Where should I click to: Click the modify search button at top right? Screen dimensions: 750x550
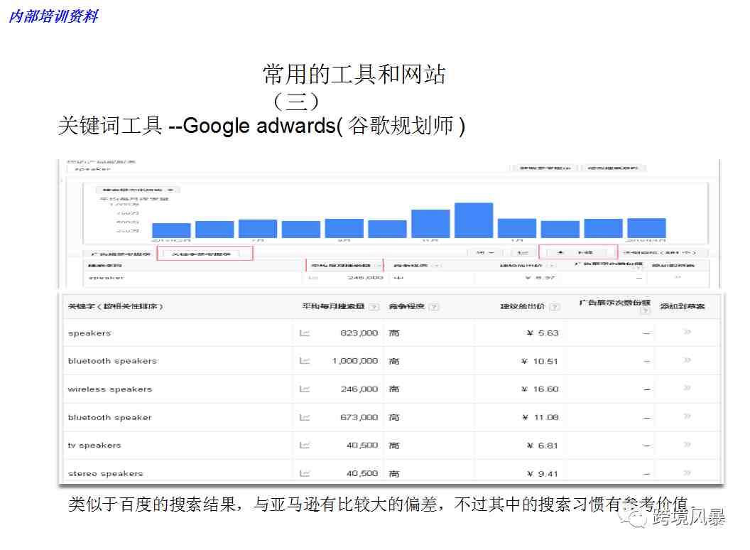pos(613,168)
